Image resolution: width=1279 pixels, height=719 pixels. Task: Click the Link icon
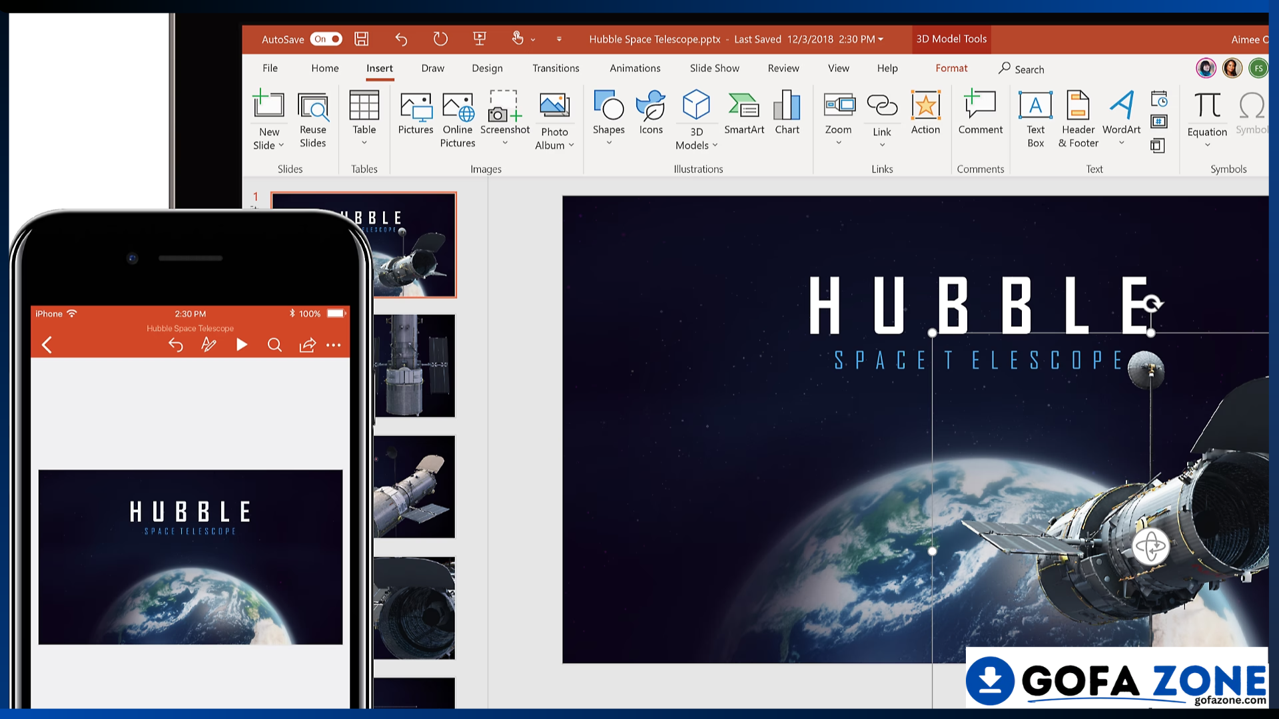(882, 106)
